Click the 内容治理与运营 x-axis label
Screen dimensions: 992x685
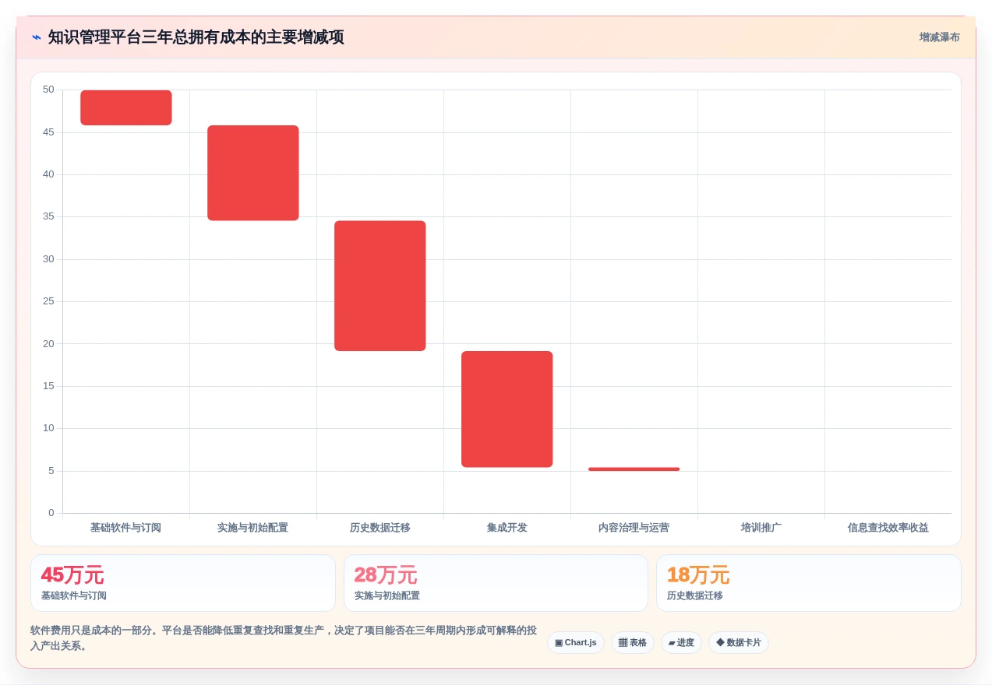click(x=634, y=528)
